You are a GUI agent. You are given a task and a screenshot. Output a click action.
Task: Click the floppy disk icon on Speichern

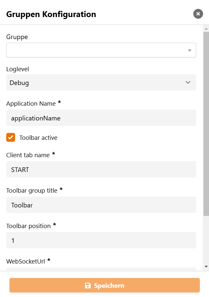(88, 286)
